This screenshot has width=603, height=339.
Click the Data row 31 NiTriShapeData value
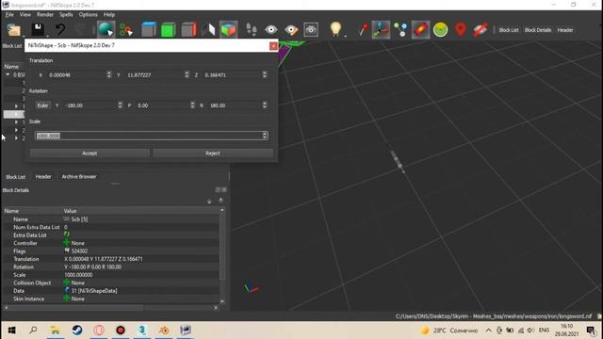pos(94,291)
